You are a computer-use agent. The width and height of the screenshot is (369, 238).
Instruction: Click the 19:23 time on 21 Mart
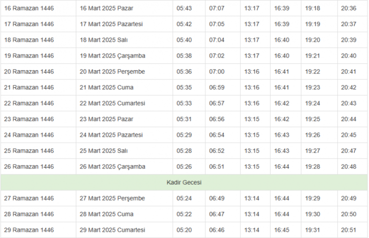(312, 87)
